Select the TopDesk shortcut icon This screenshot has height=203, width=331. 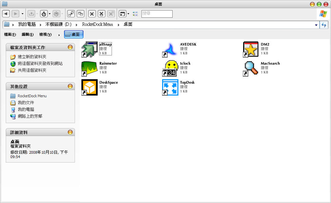pyautogui.click(x=170, y=87)
